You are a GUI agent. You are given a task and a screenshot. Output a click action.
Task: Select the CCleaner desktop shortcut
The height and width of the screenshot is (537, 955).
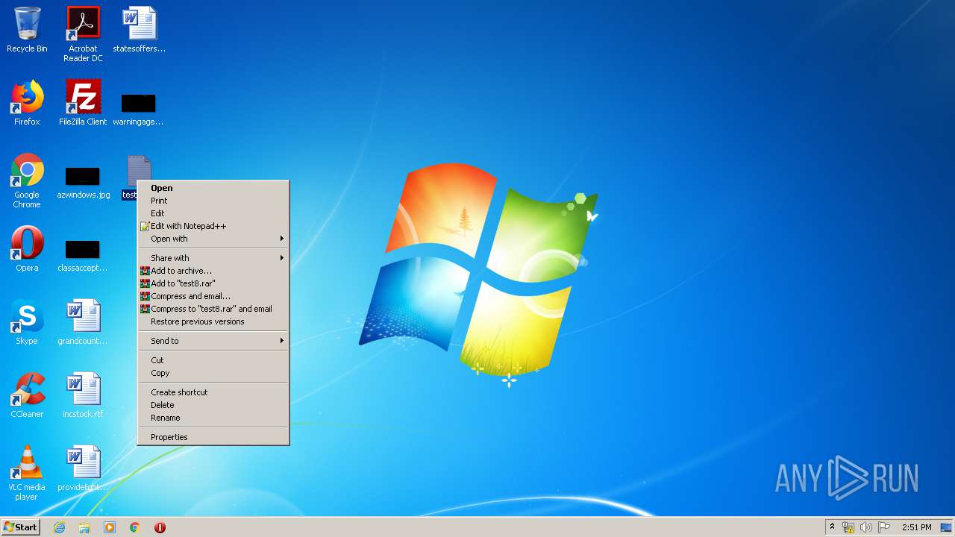(27, 395)
